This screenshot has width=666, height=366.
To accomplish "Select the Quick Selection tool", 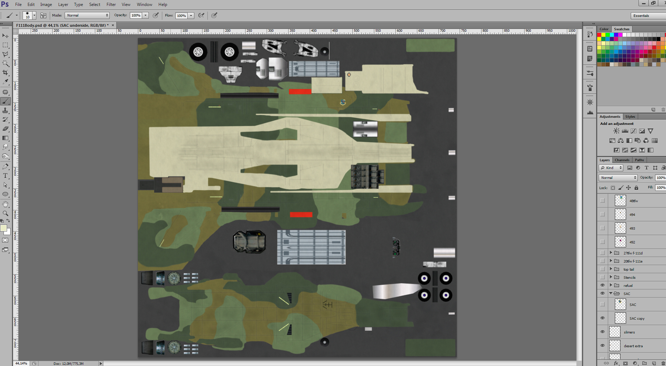I will tap(5, 64).
